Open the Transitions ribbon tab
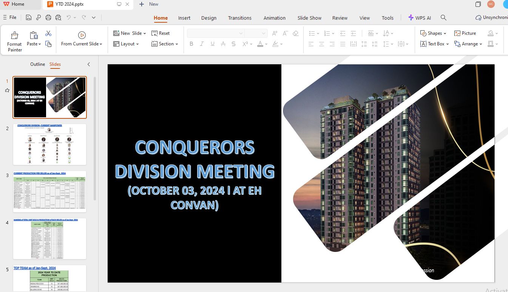Screen dimensions: 508x292 click(239, 18)
